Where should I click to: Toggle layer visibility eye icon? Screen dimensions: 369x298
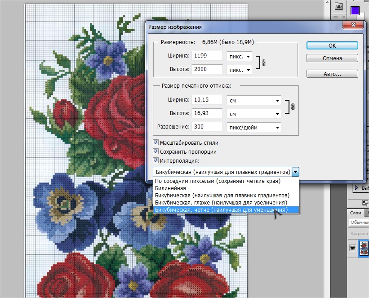click(x=353, y=247)
